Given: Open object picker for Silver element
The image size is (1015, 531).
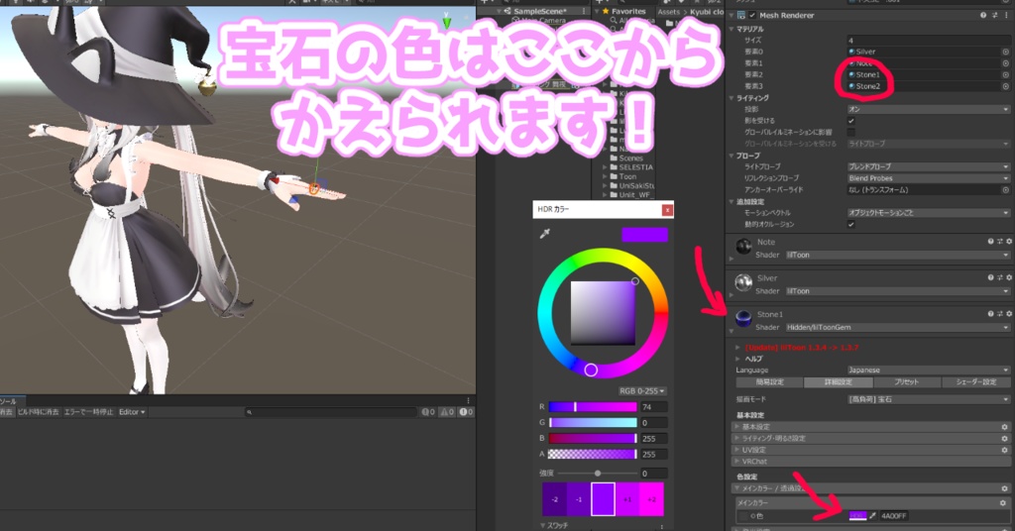Looking at the screenshot, I should pyautogui.click(x=1006, y=52).
